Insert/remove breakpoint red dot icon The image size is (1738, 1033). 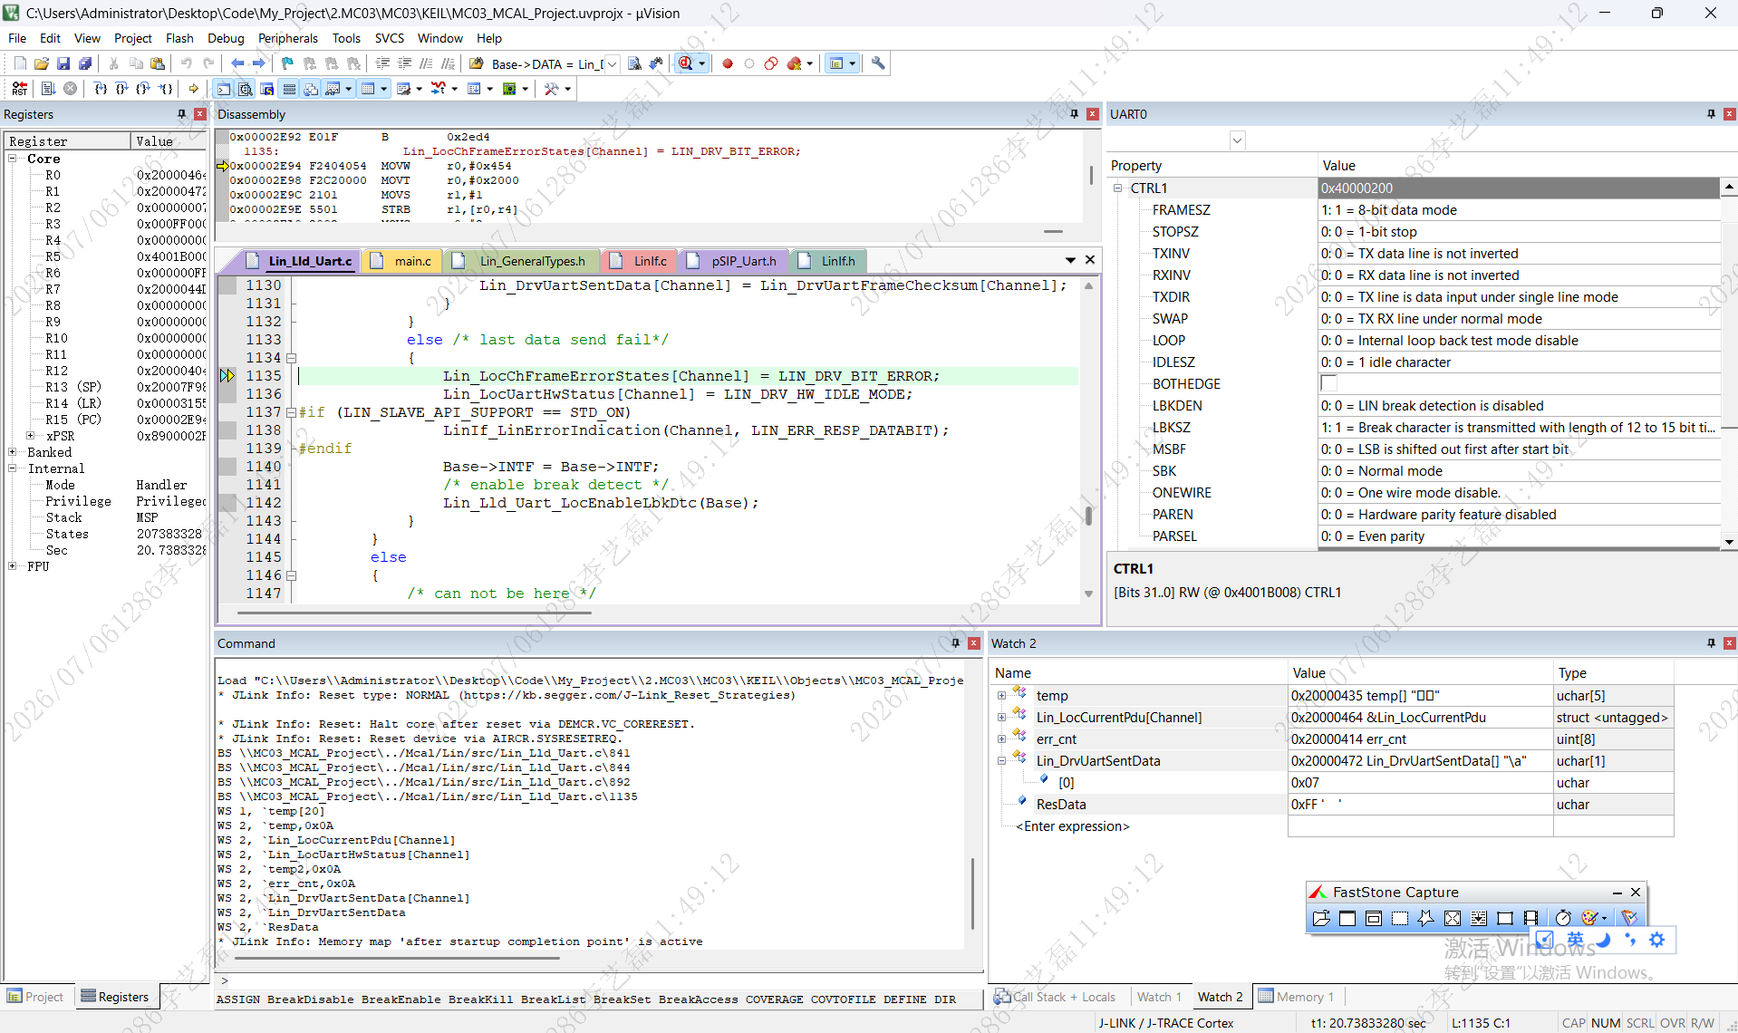point(727,63)
